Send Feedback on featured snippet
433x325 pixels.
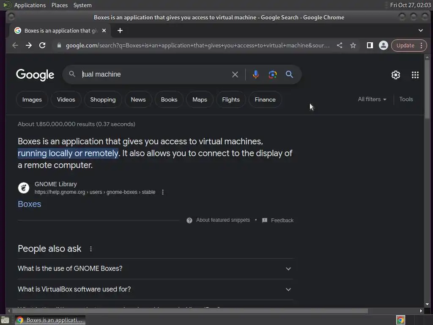tap(278, 220)
